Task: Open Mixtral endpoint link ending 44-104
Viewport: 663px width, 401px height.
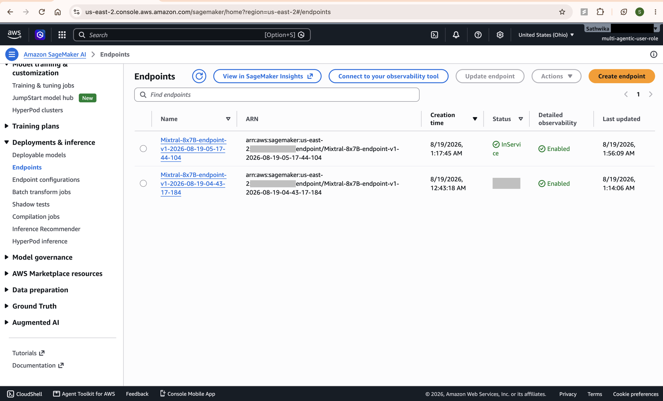Action: click(193, 149)
